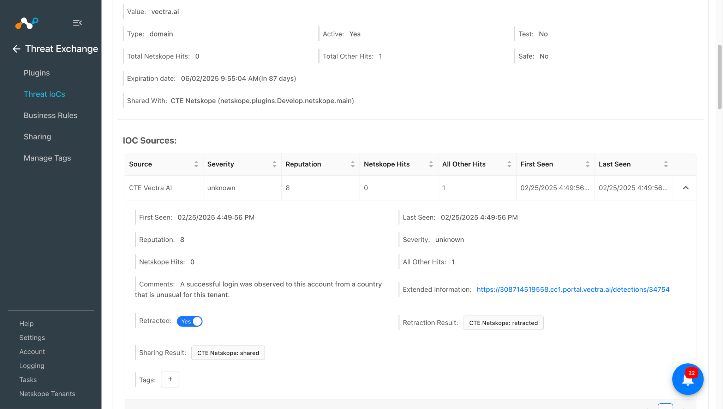
Task: Open Business Rules in sidebar
Action: 50,115
